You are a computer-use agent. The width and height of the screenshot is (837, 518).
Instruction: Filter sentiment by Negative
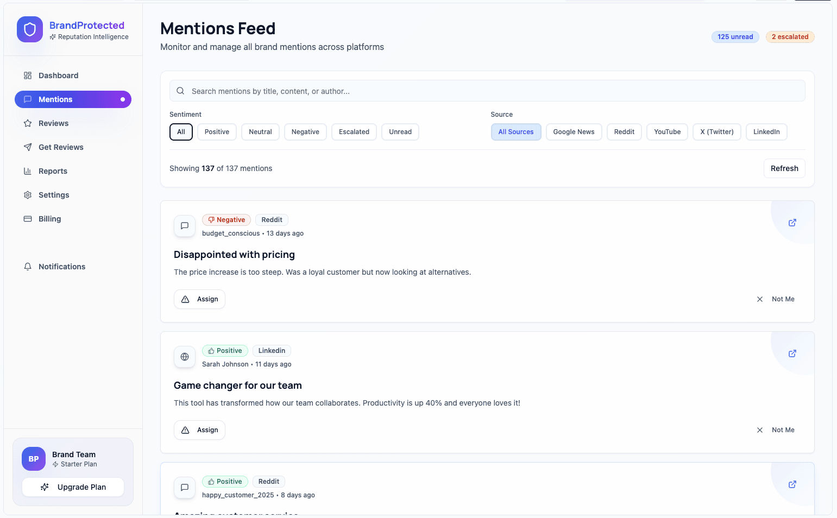coord(305,132)
